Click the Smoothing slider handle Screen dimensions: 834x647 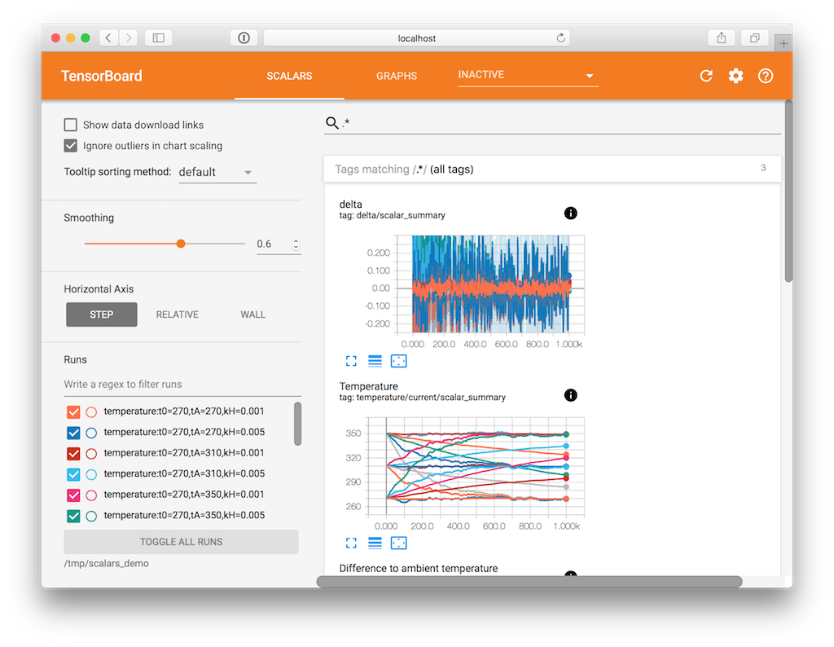click(x=181, y=244)
